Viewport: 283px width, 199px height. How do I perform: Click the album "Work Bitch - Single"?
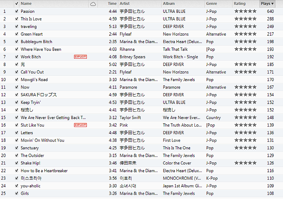[x=181, y=57]
